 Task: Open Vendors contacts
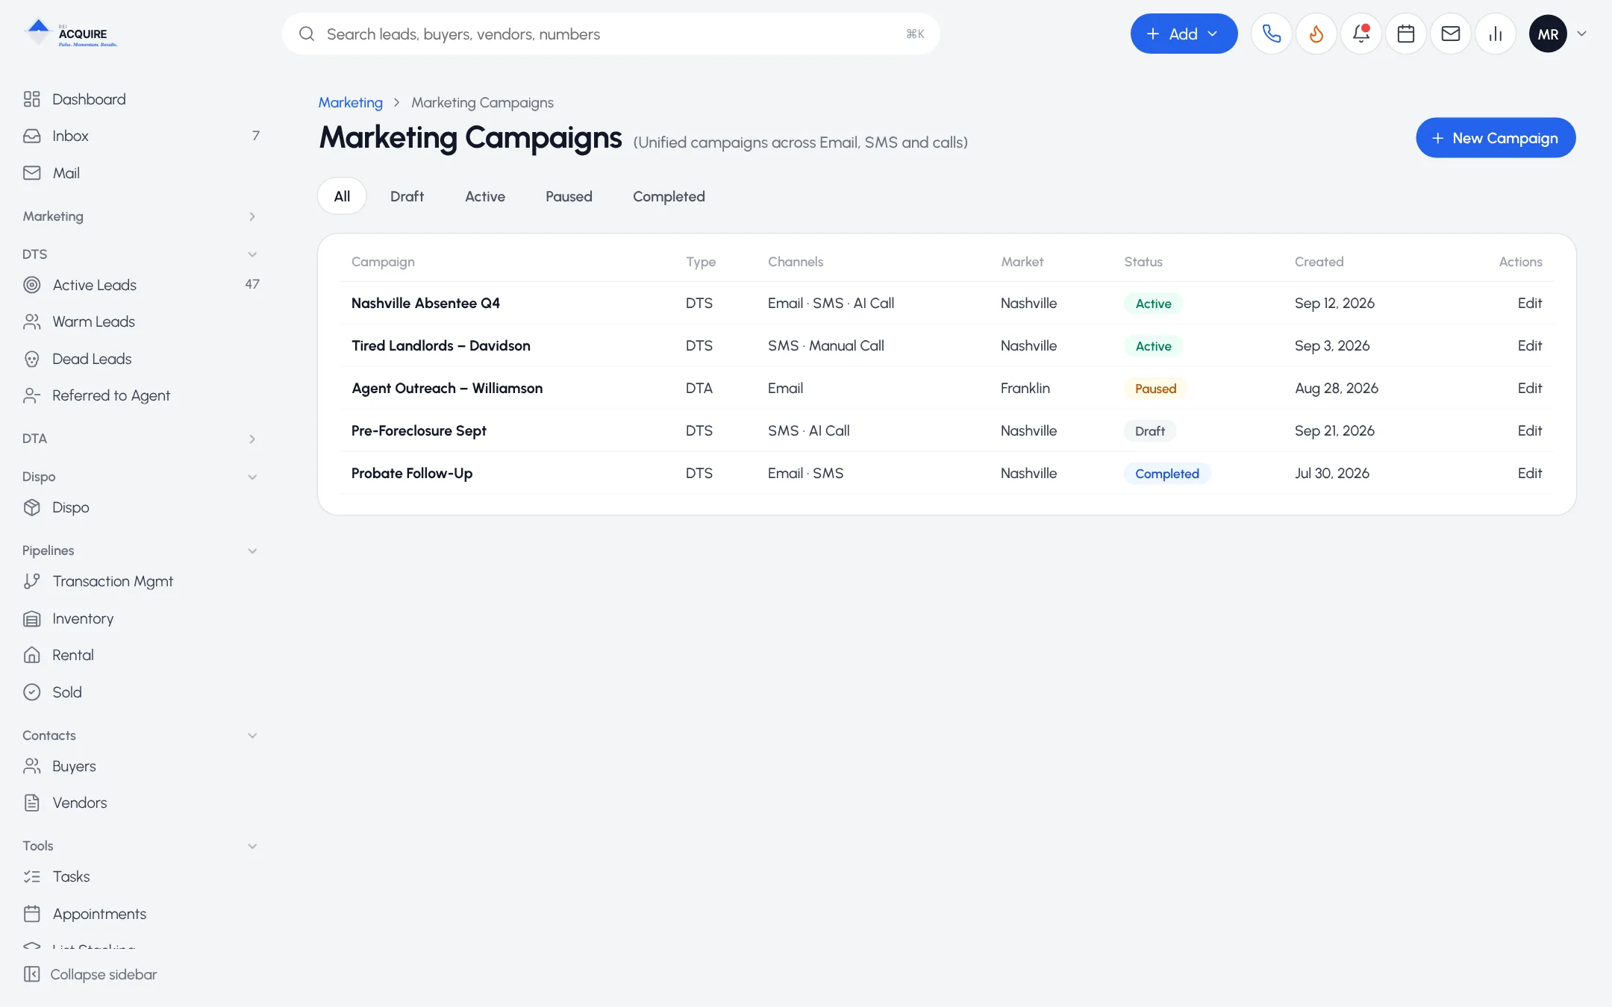click(x=140, y=803)
